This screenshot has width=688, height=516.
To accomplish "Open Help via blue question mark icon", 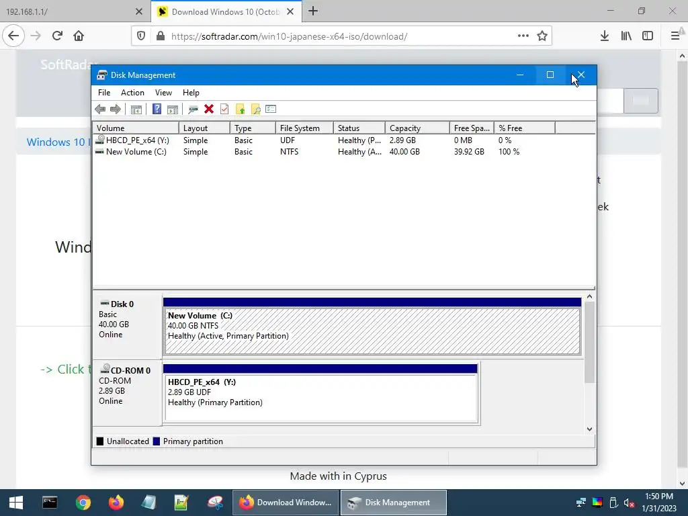I will pos(157,109).
